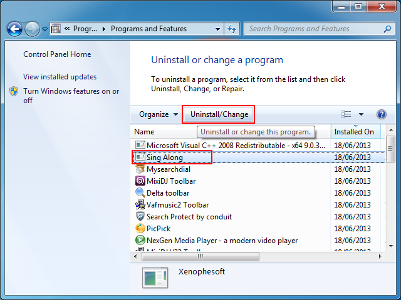
Task: Click the install date for Sing Along
Action: click(352, 157)
